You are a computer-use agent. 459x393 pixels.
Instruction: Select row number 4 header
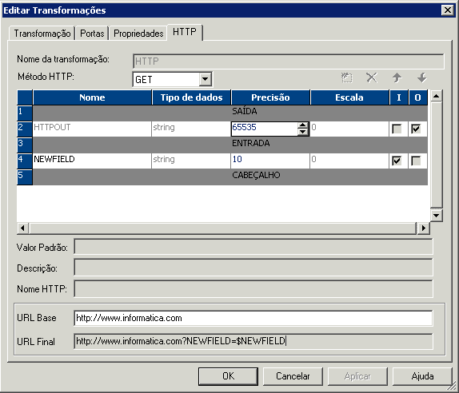tap(25, 161)
